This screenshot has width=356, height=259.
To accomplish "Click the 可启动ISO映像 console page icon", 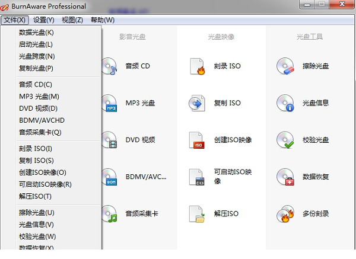I will 197,177.
